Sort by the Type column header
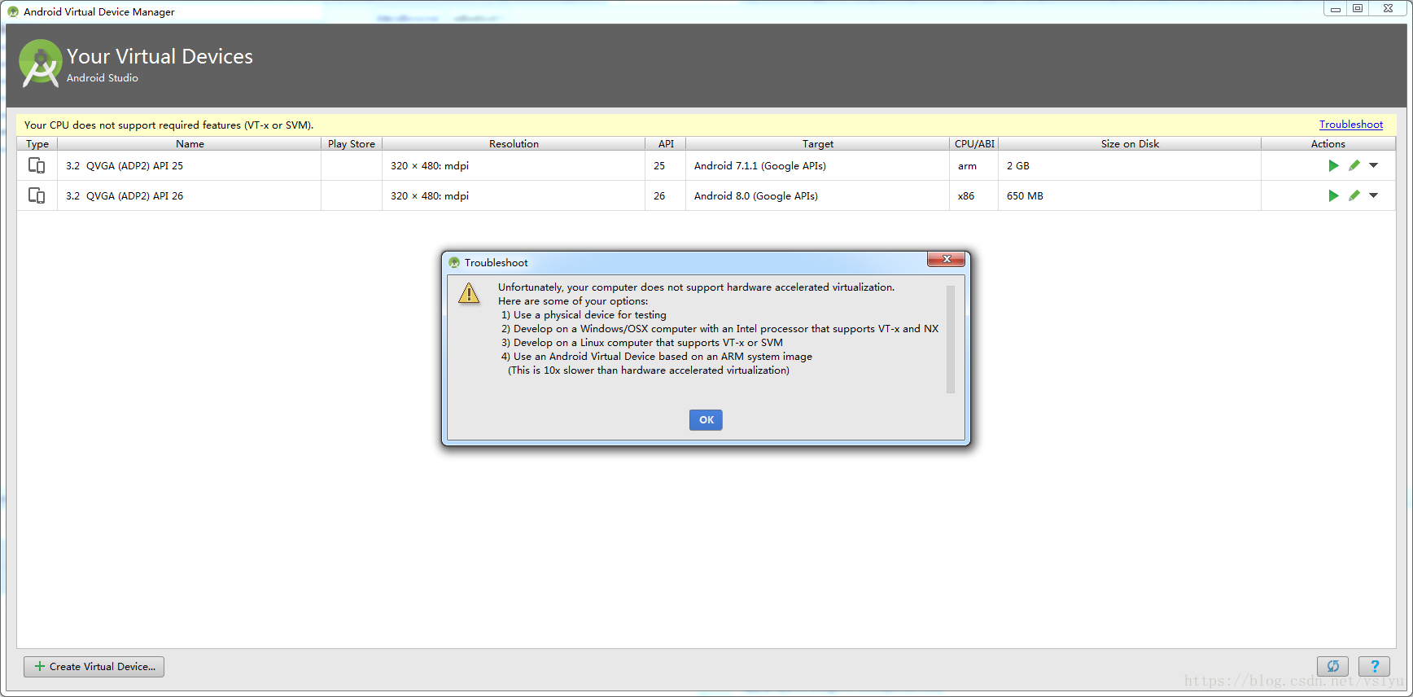The width and height of the screenshot is (1413, 697). [x=37, y=144]
